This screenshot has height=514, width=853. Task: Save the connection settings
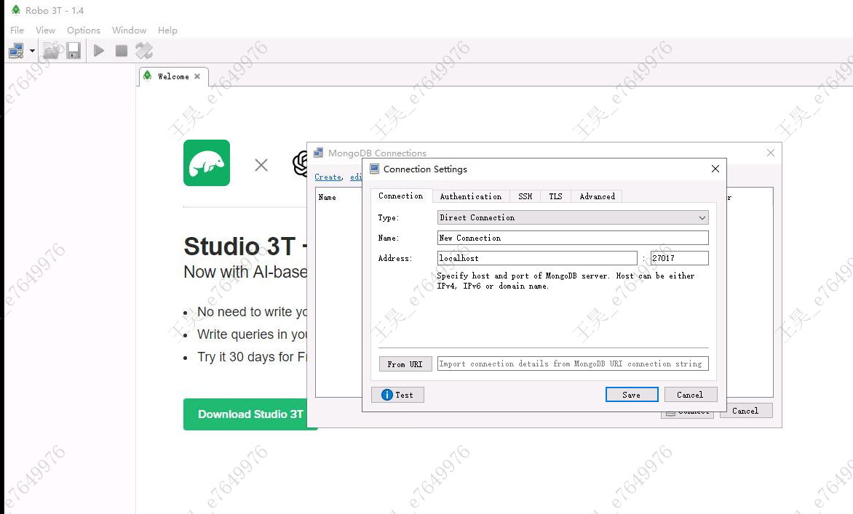(632, 395)
